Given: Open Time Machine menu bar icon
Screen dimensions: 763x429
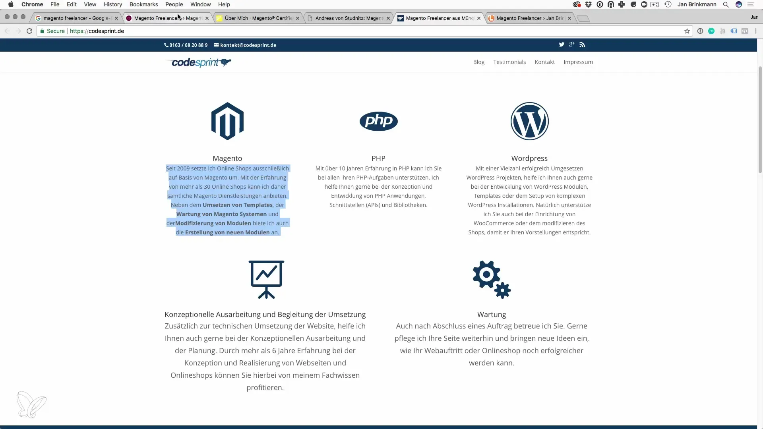Looking at the screenshot, I should 668,4.
